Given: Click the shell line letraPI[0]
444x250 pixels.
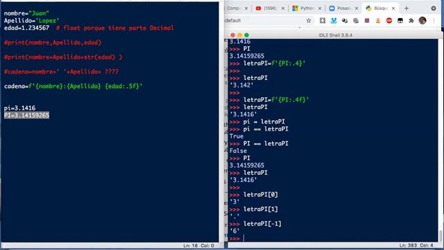Looking at the screenshot, I should click(x=261, y=194).
